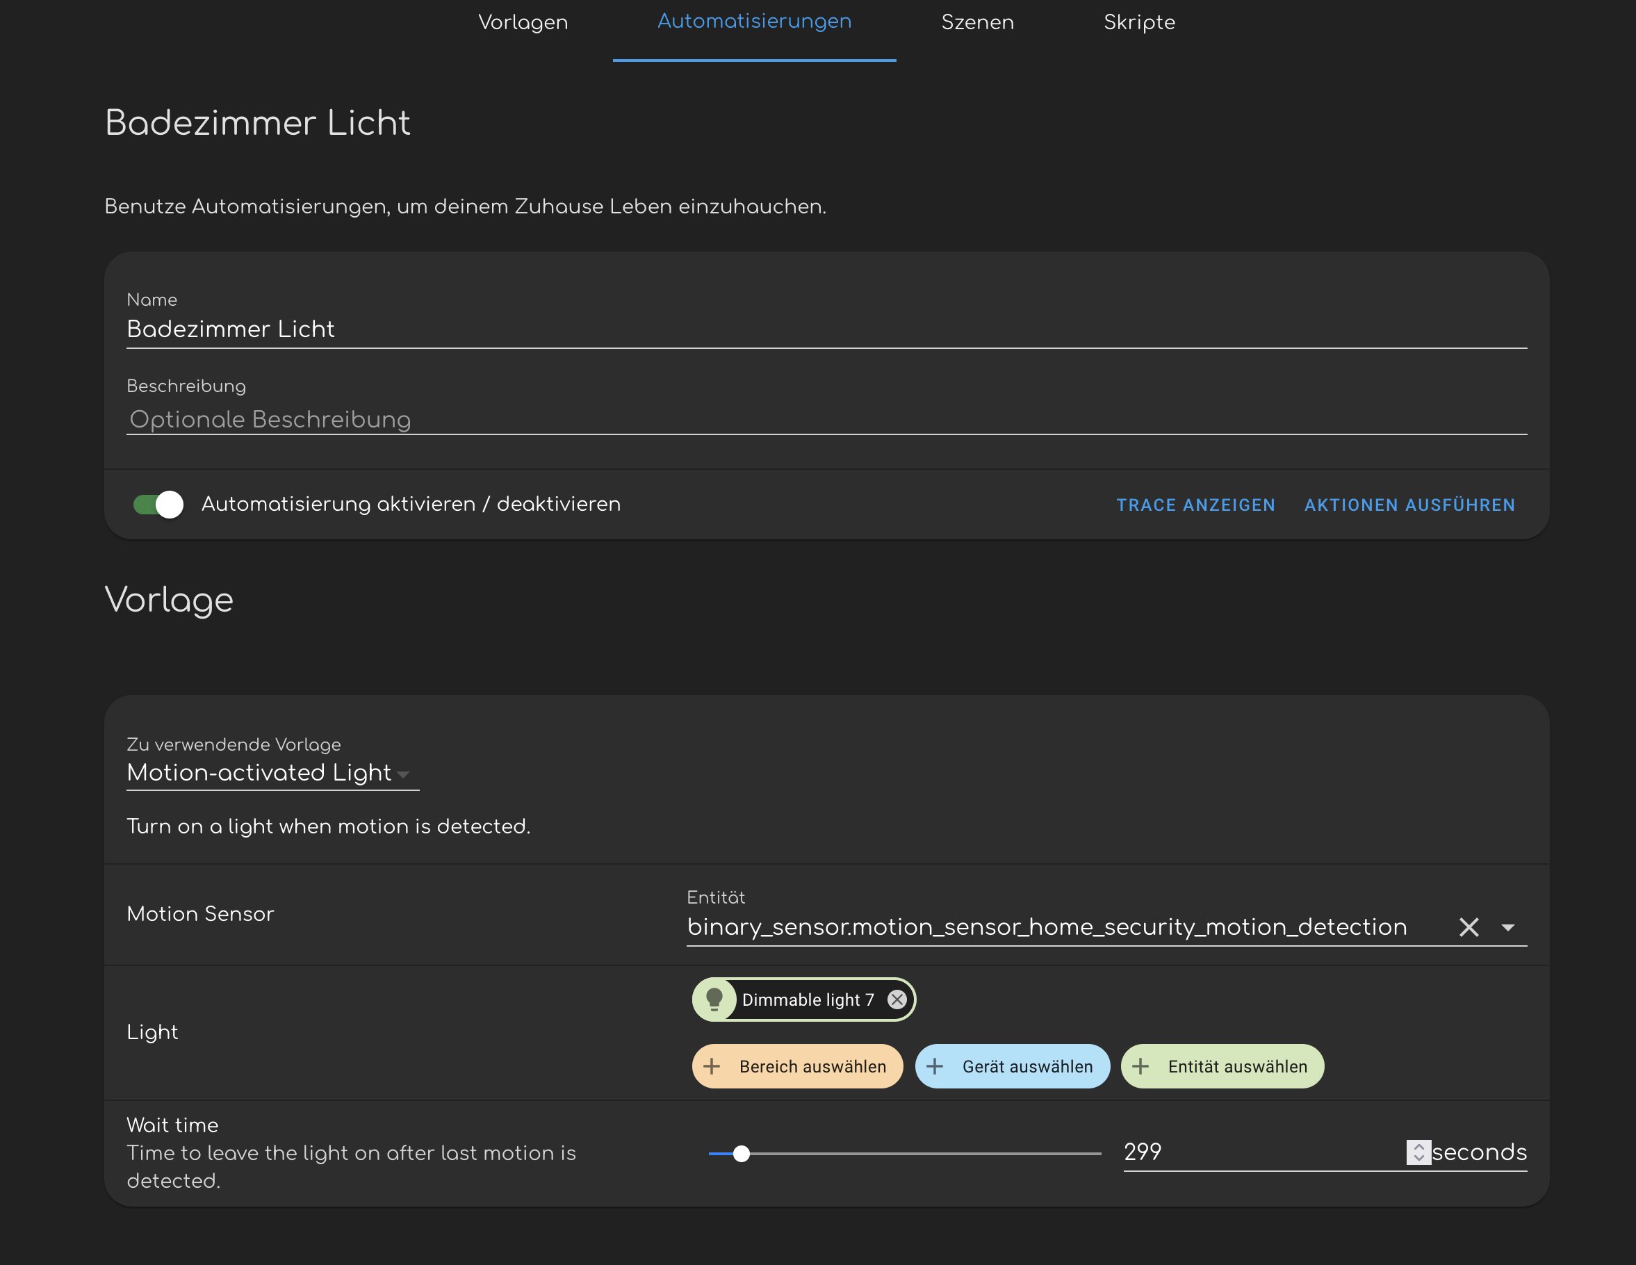Click TRACE ANZEIGEN button
This screenshot has width=1636, height=1265.
click(1195, 505)
